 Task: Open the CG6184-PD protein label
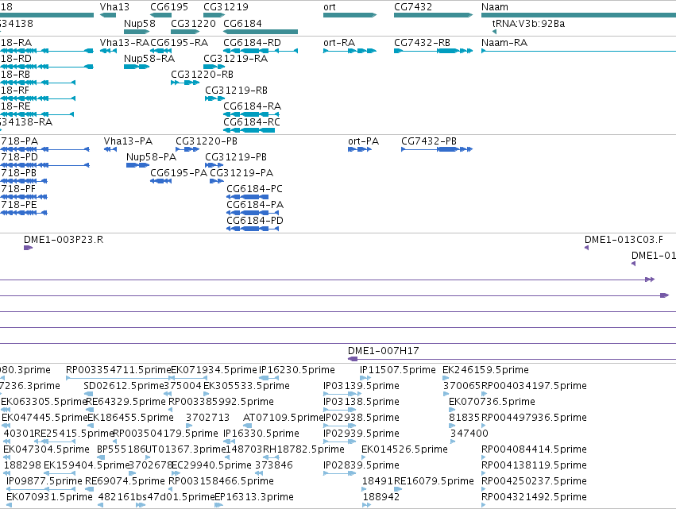point(255,221)
